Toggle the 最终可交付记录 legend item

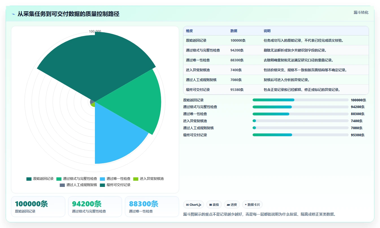click(x=115, y=185)
